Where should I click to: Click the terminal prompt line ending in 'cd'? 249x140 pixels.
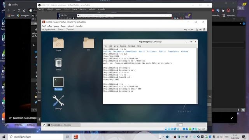pyautogui.click(x=118, y=91)
